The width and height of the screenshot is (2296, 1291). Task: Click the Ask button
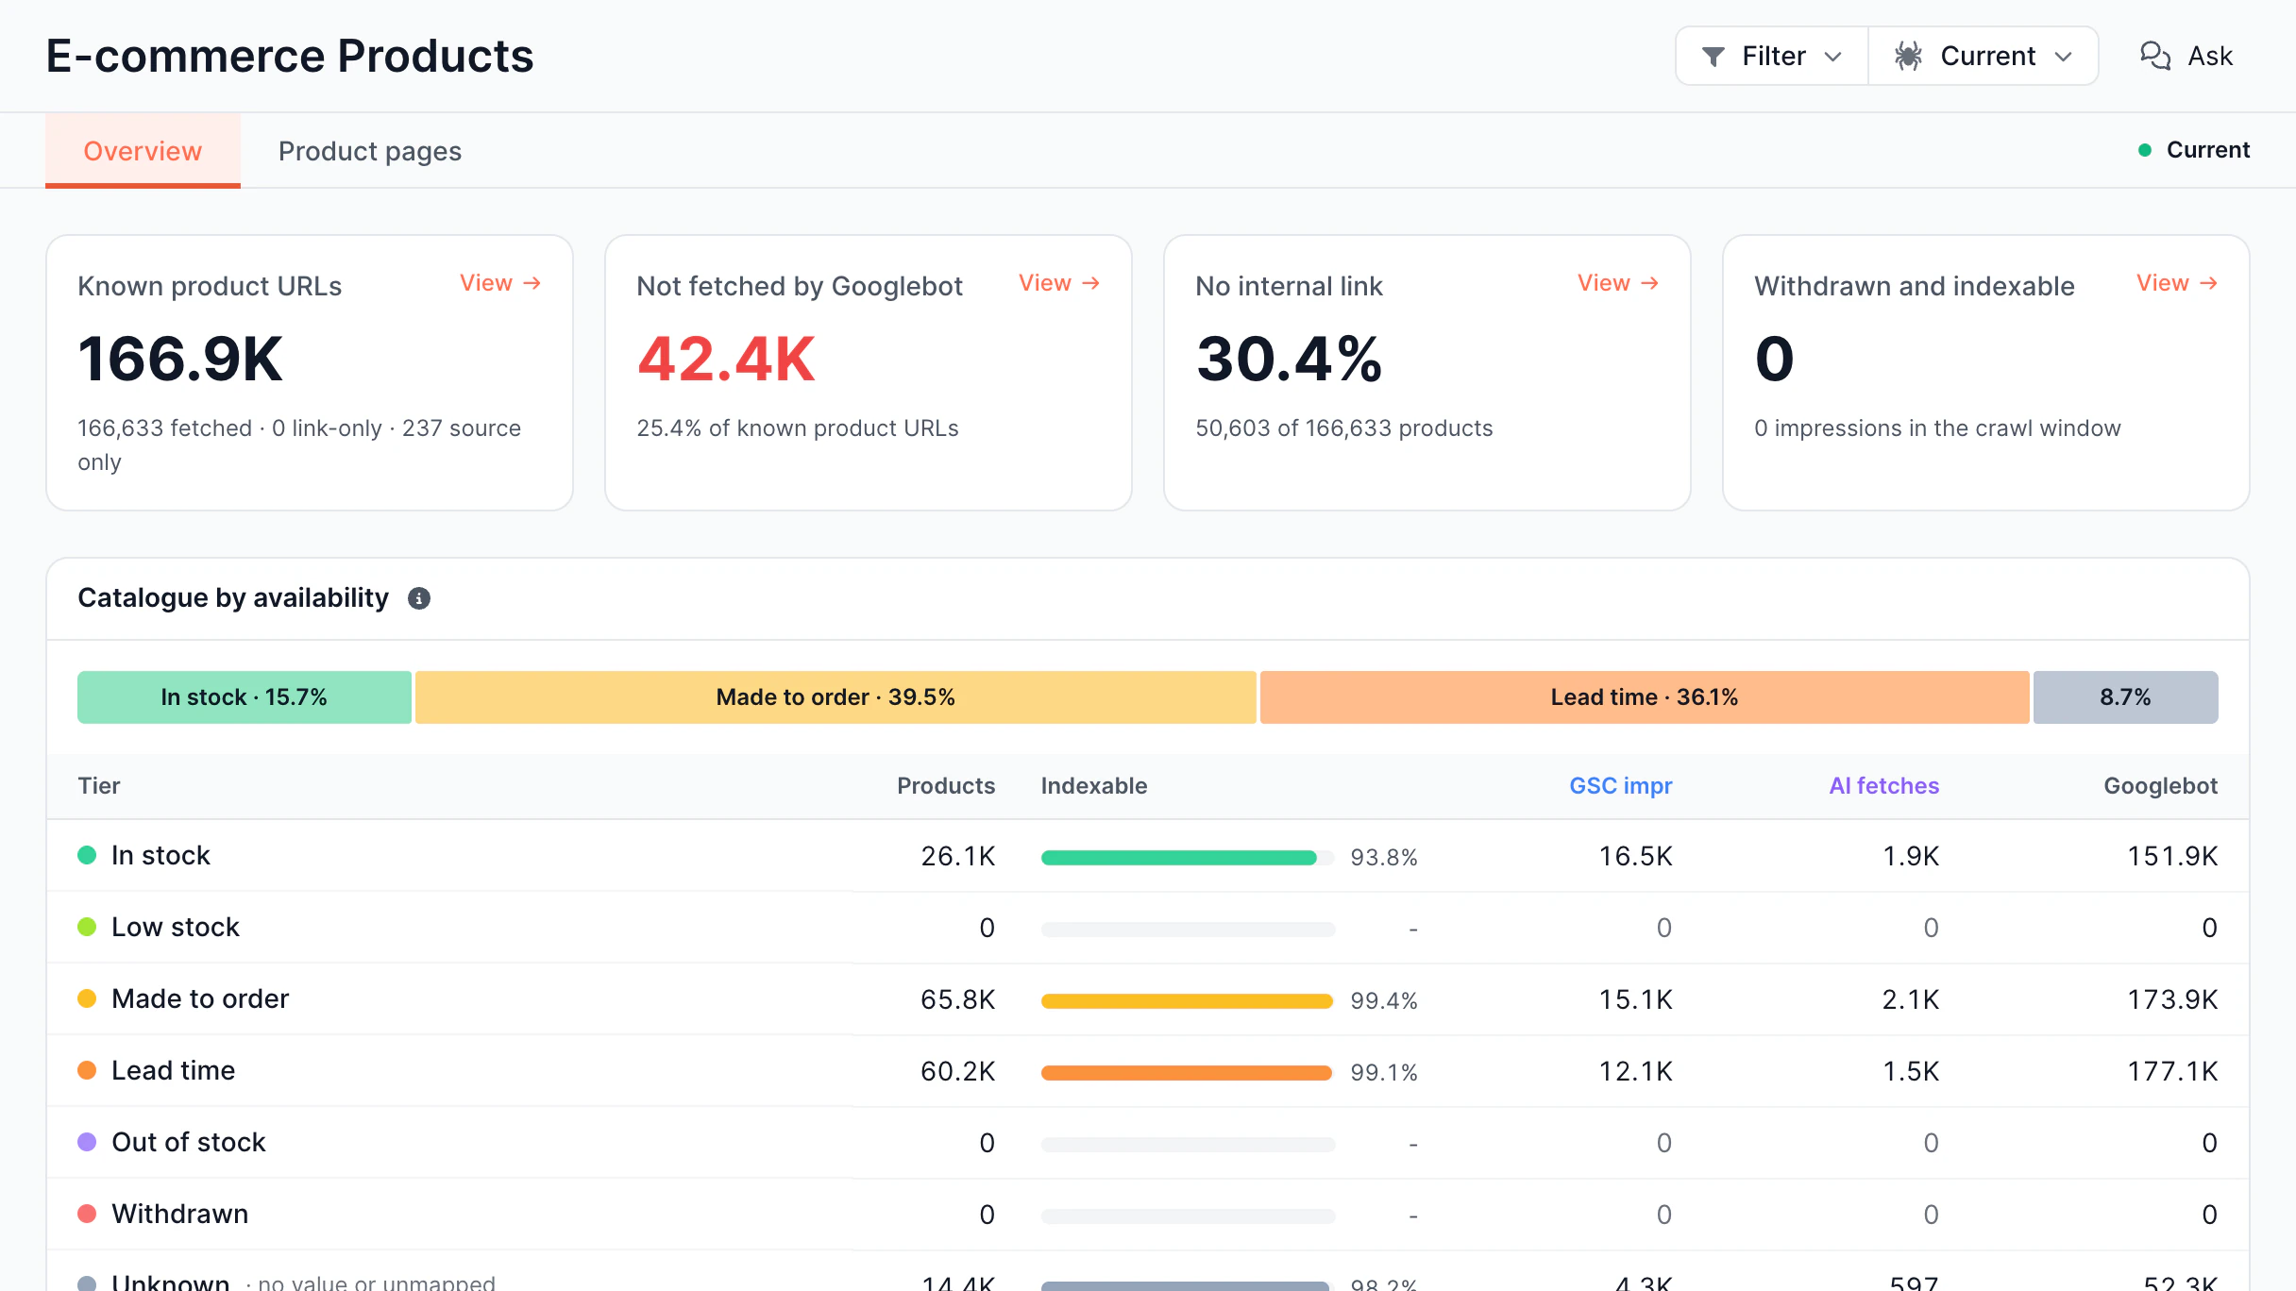(x=2186, y=56)
